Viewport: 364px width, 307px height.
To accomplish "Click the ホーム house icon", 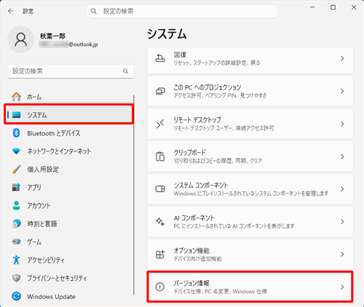I will [16, 97].
